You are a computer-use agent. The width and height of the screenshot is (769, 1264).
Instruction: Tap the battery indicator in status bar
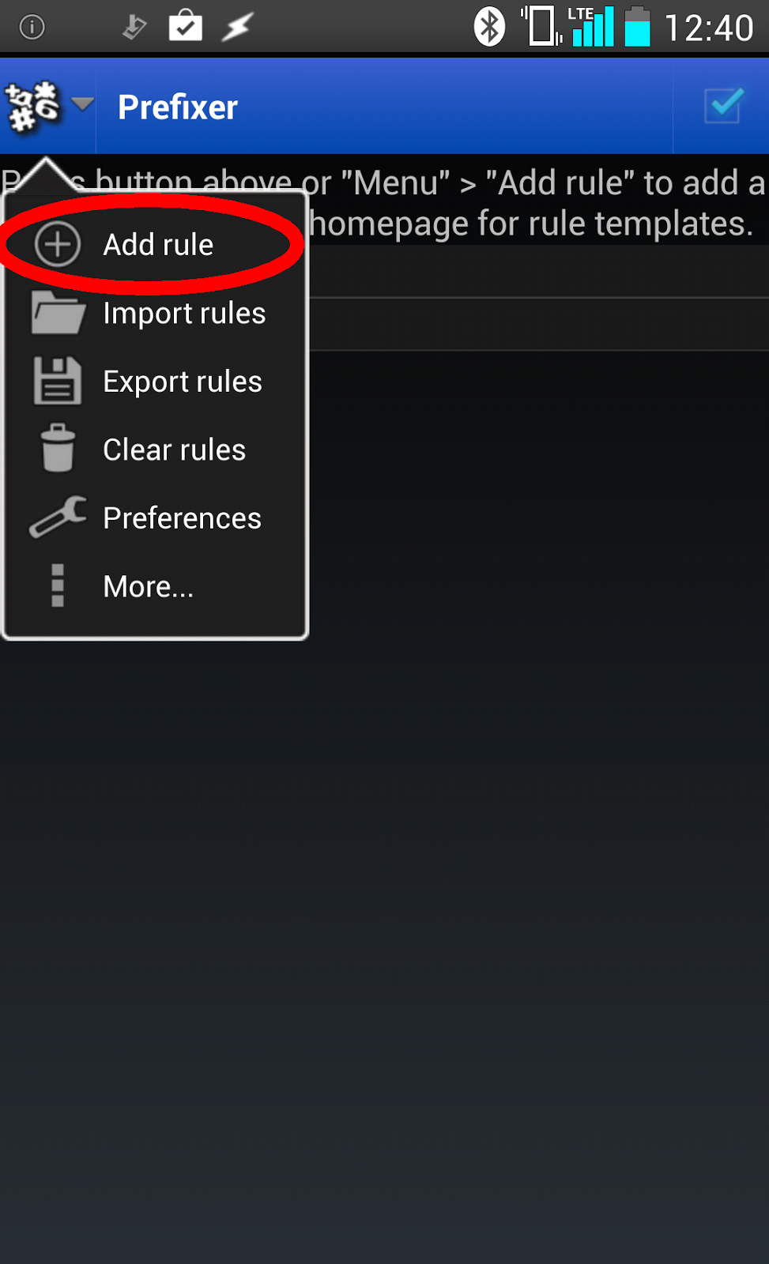pos(637,27)
